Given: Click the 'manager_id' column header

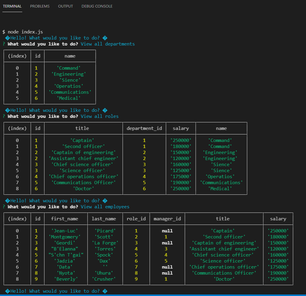Looking at the screenshot, I should point(167,219).
